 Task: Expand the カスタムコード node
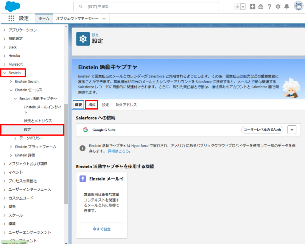(x=4, y=198)
